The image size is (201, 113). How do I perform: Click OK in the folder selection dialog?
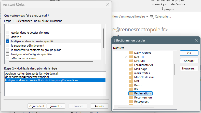tap(189, 53)
